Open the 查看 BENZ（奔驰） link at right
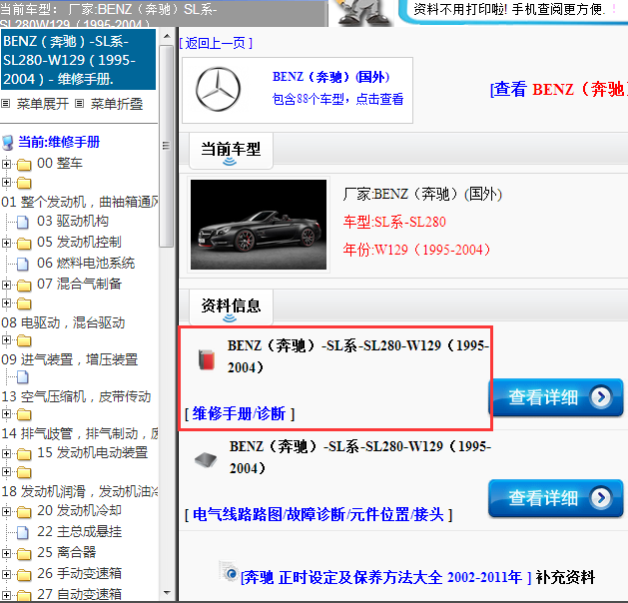Image resolution: width=628 pixels, height=603 pixels. pos(559,89)
